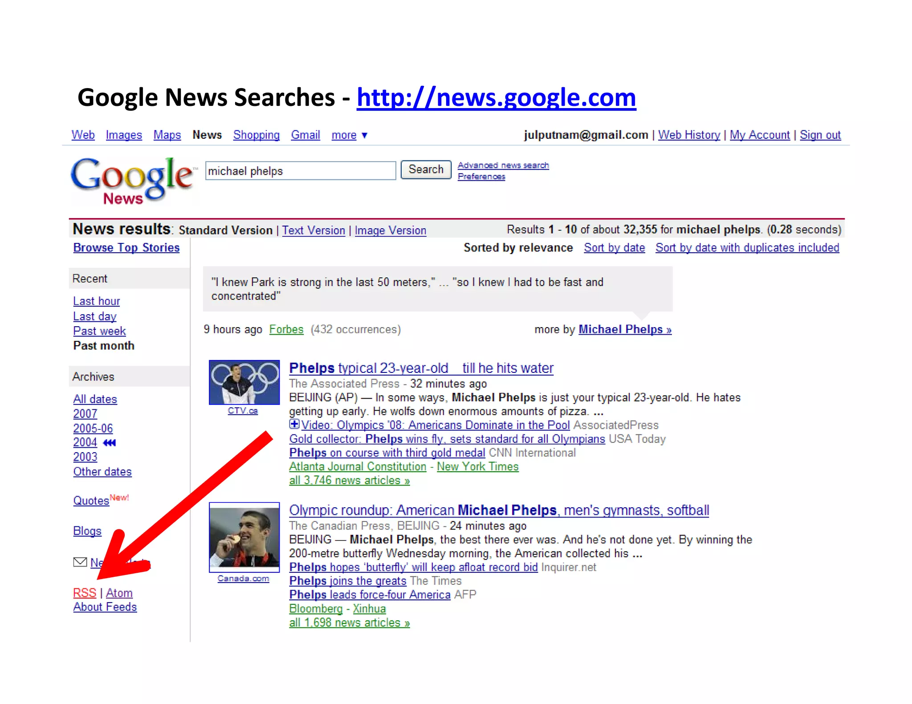Viewport: 912px width, 704px height.
Task: Open the Shopping tab in top navigation
Action: [256, 135]
